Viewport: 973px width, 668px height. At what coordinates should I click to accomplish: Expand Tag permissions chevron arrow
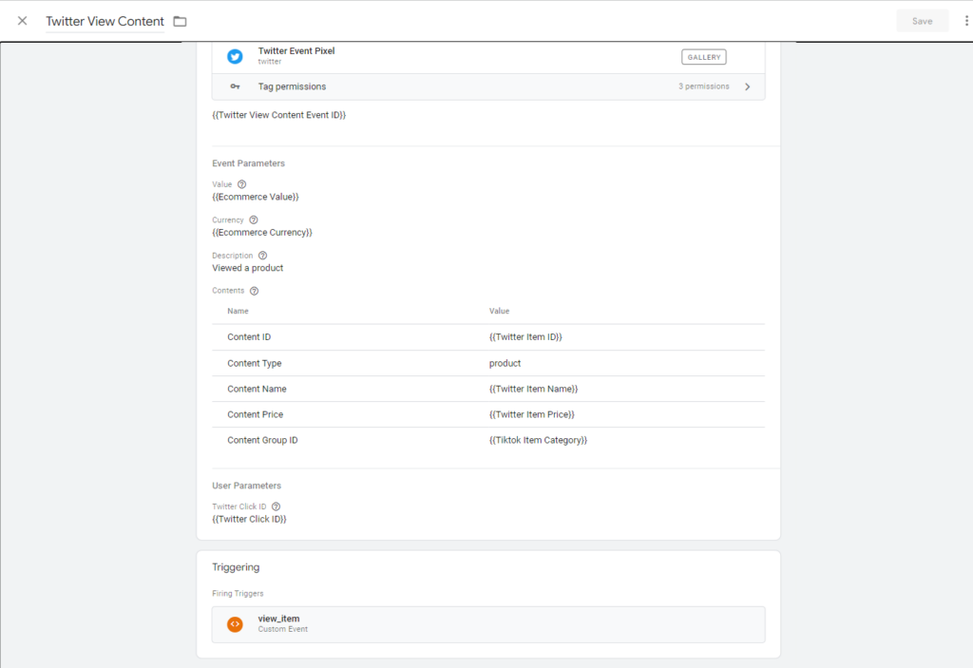(747, 86)
